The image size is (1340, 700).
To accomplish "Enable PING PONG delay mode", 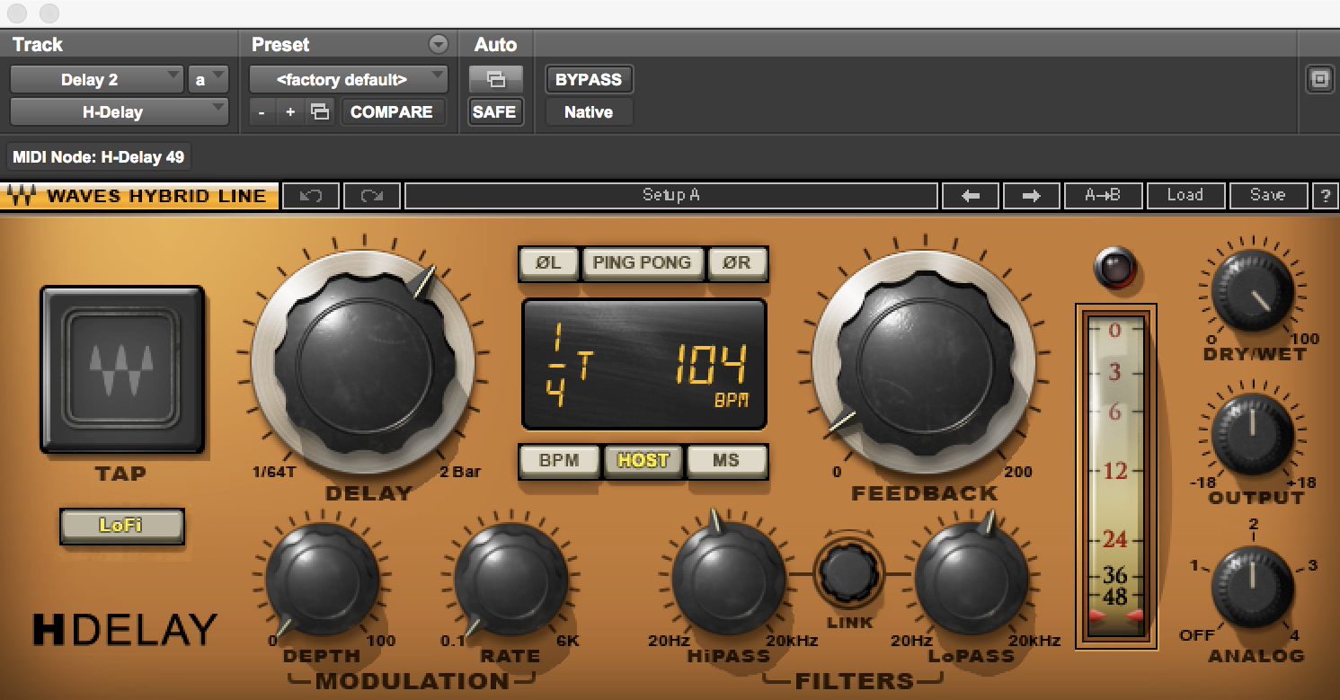I will tap(642, 262).
